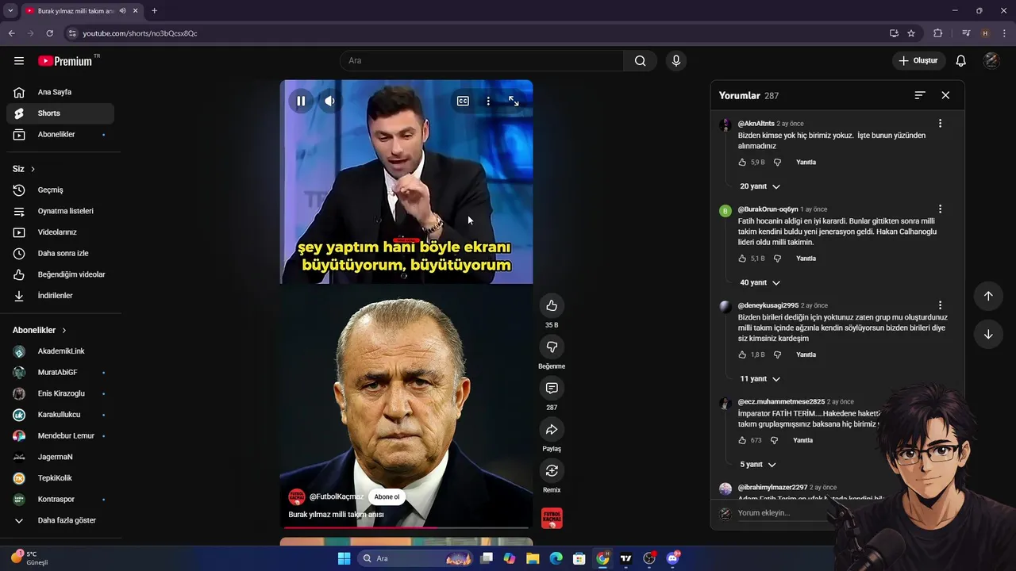Click the search magnifier button
The height and width of the screenshot is (571, 1016).
(641, 60)
